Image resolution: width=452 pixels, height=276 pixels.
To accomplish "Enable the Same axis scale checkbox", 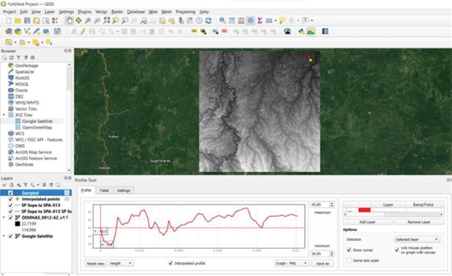I will coord(351,260).
